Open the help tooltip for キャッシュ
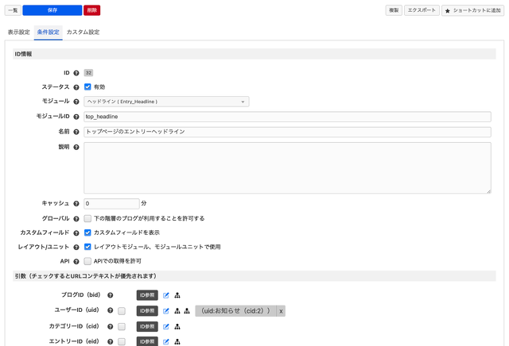 (76, 203)
